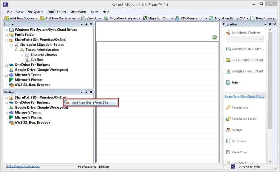The image size is (280, 172).
Task: Click the Migration Analyzer icon
Action: click(x=106, y=18)
